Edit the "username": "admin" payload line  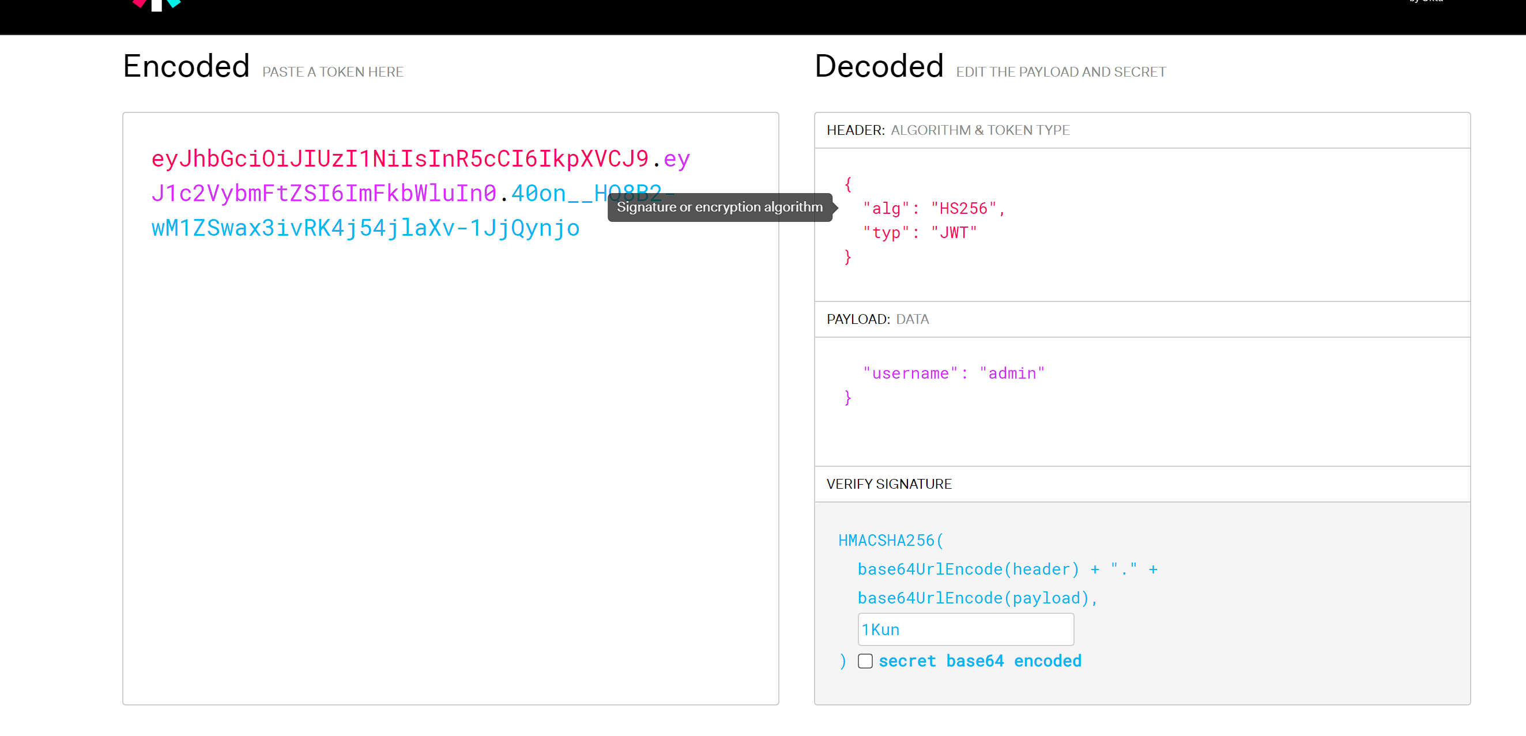coord(953,373)
